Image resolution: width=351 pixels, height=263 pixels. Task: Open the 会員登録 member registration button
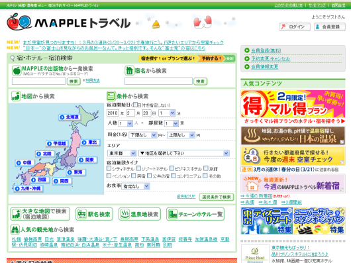pyautogui.click(x=330, y=27)
